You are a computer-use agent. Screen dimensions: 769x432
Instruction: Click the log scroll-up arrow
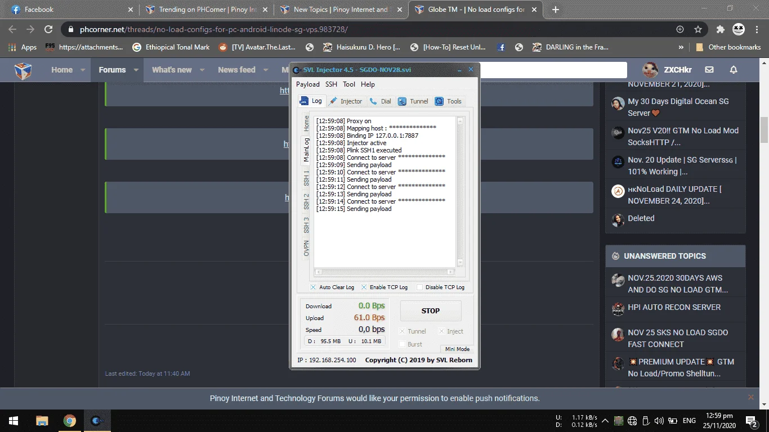coord(460,121)
